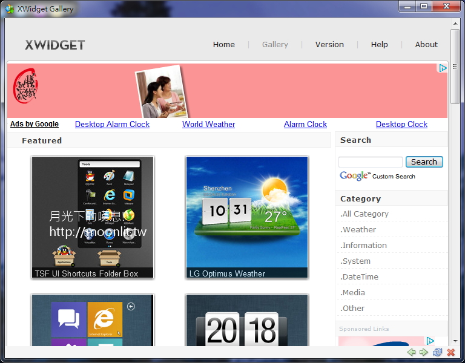
Task: Click the scrollbar down arrow
Action: coord(455,341)
